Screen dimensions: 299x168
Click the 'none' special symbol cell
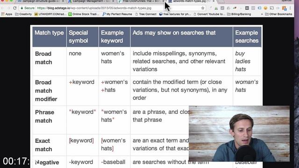75,54
